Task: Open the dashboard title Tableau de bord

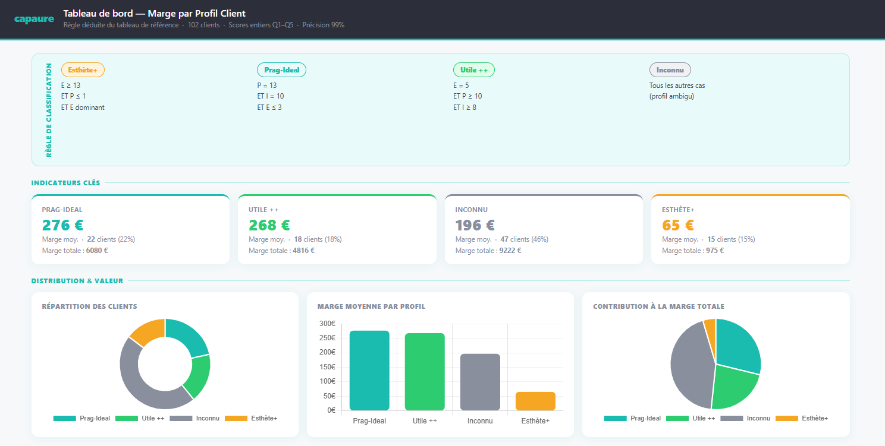Action: click(155, 13)
